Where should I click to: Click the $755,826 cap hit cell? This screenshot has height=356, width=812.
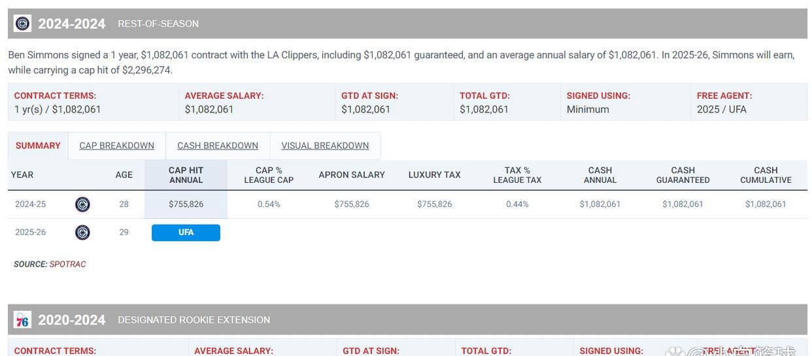pyautogui.click(x=186, y=204)
